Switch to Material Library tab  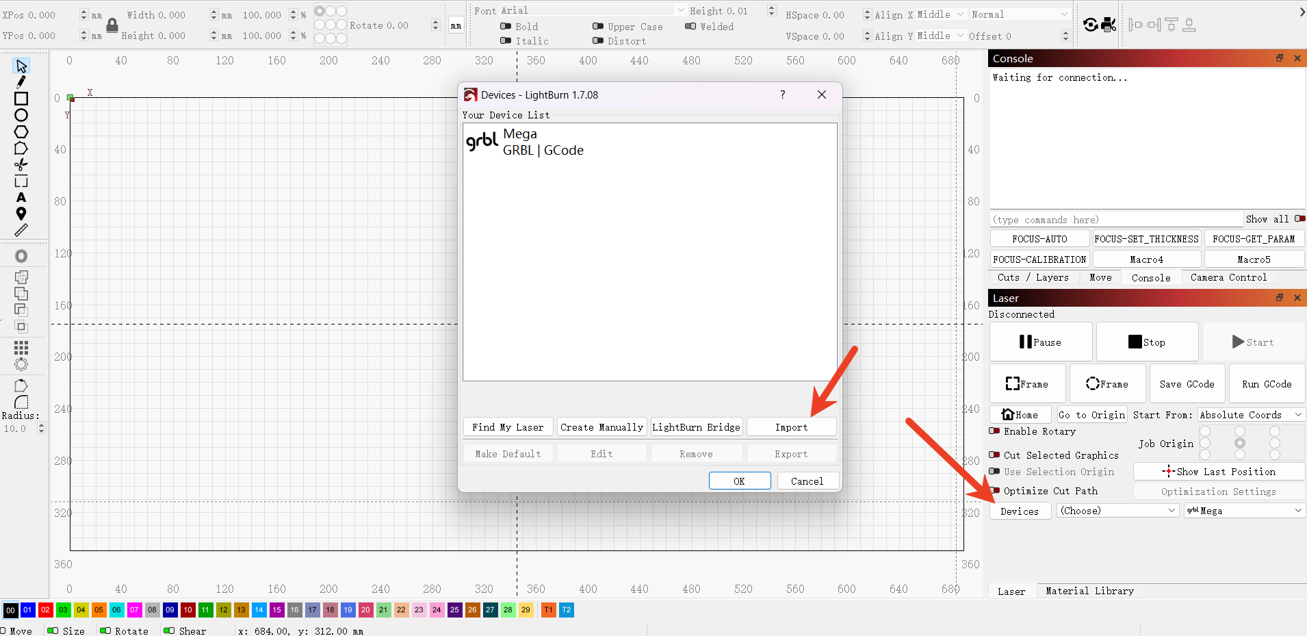[1089, 591]
